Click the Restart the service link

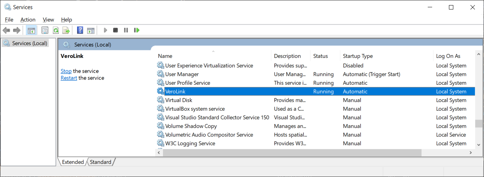[69, 78]
